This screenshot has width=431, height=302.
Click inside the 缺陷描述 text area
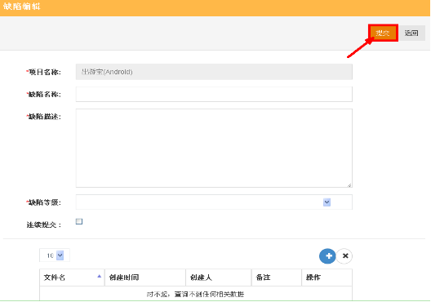click(214, 148)
